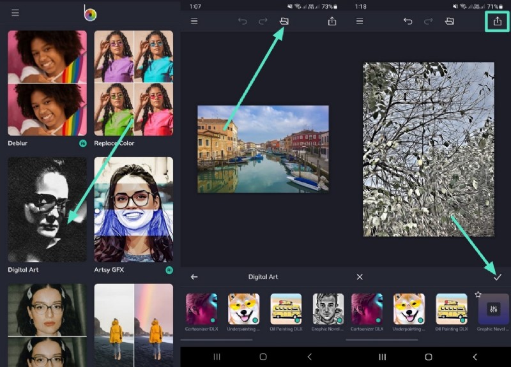This screenshot has width=511, height=367.
Task: Tap the redo arrow on the right screen
Action: [x=428, y=21]
